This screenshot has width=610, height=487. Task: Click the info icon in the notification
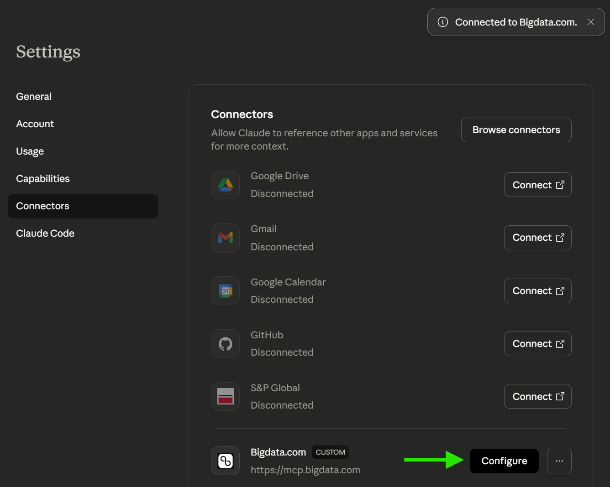pos(443,22)
